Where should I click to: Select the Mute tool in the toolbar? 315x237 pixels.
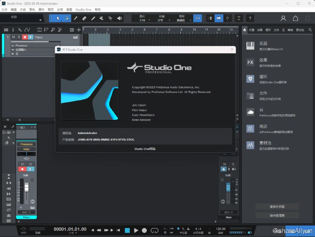click(101, 18)
